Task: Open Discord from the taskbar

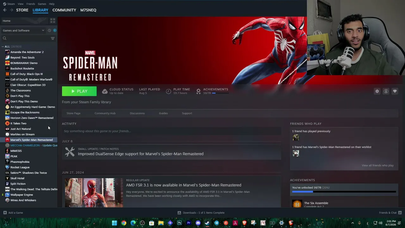Action: point(198,223)
